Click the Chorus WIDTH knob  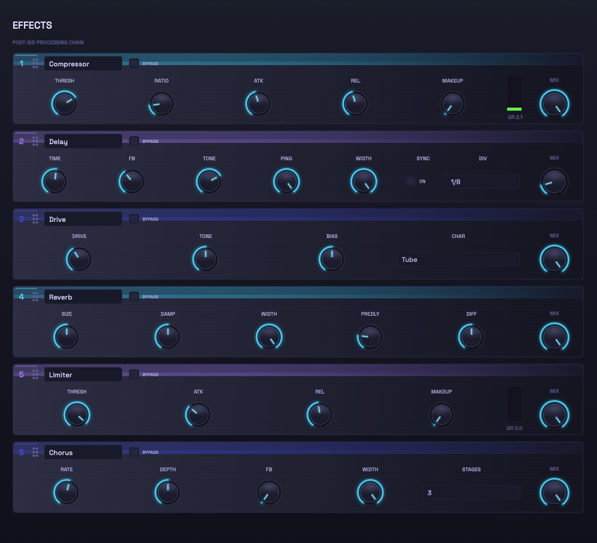370,492
